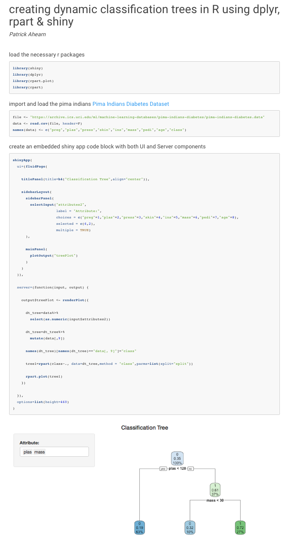Click the 'mass < 30' split label
Image resolution: width=289 pixels, height=539 pixels.
coord(215,500)
